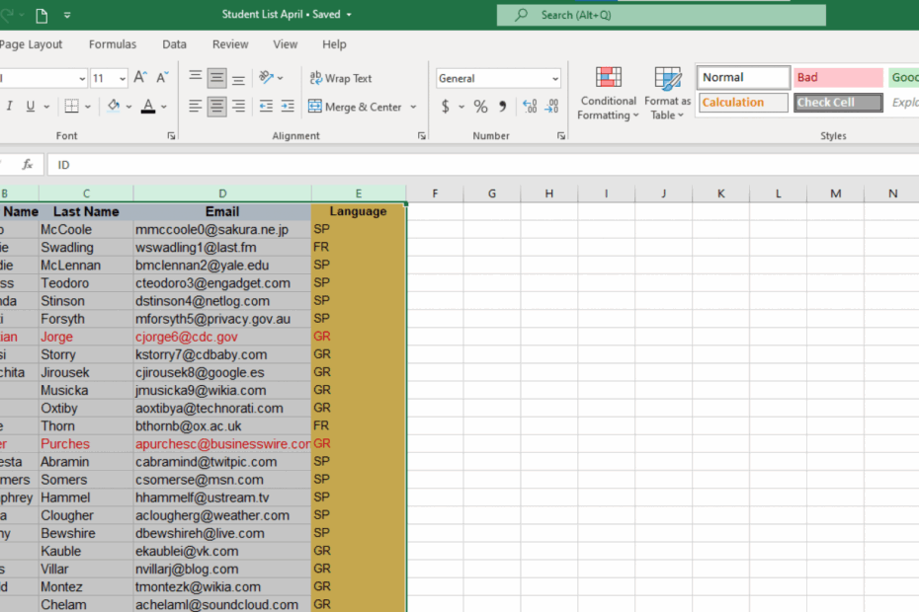Image resolution: width=919 pixels, height=612 pixels.
Task: Open Conditional Formatting menu
Action: 608,93
